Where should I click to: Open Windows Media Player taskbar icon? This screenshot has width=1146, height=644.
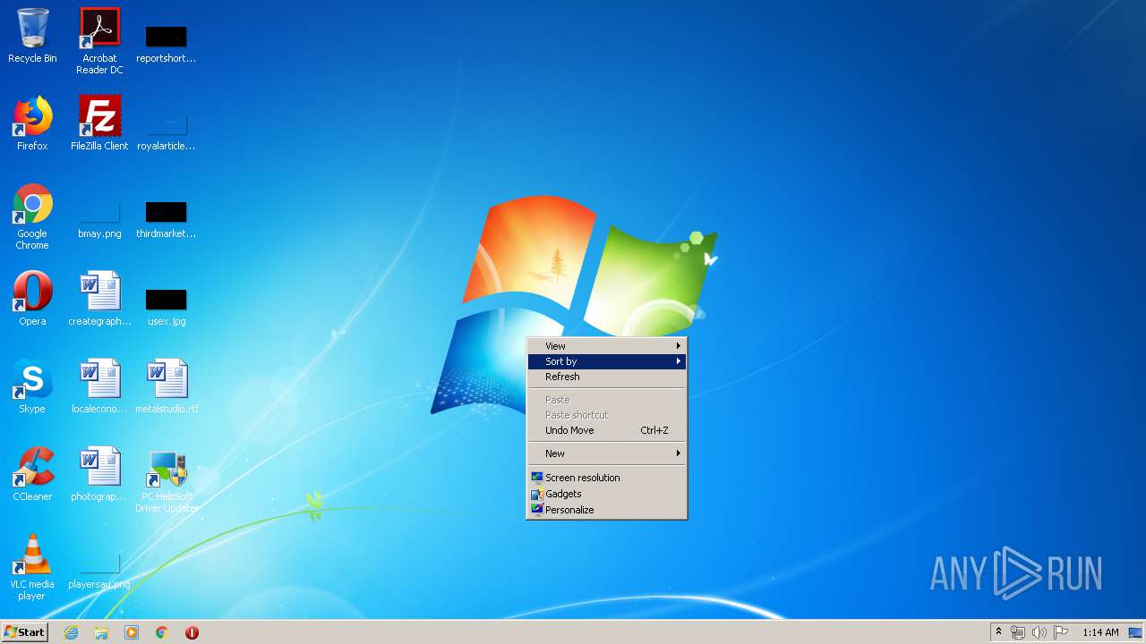click(132, 632)
